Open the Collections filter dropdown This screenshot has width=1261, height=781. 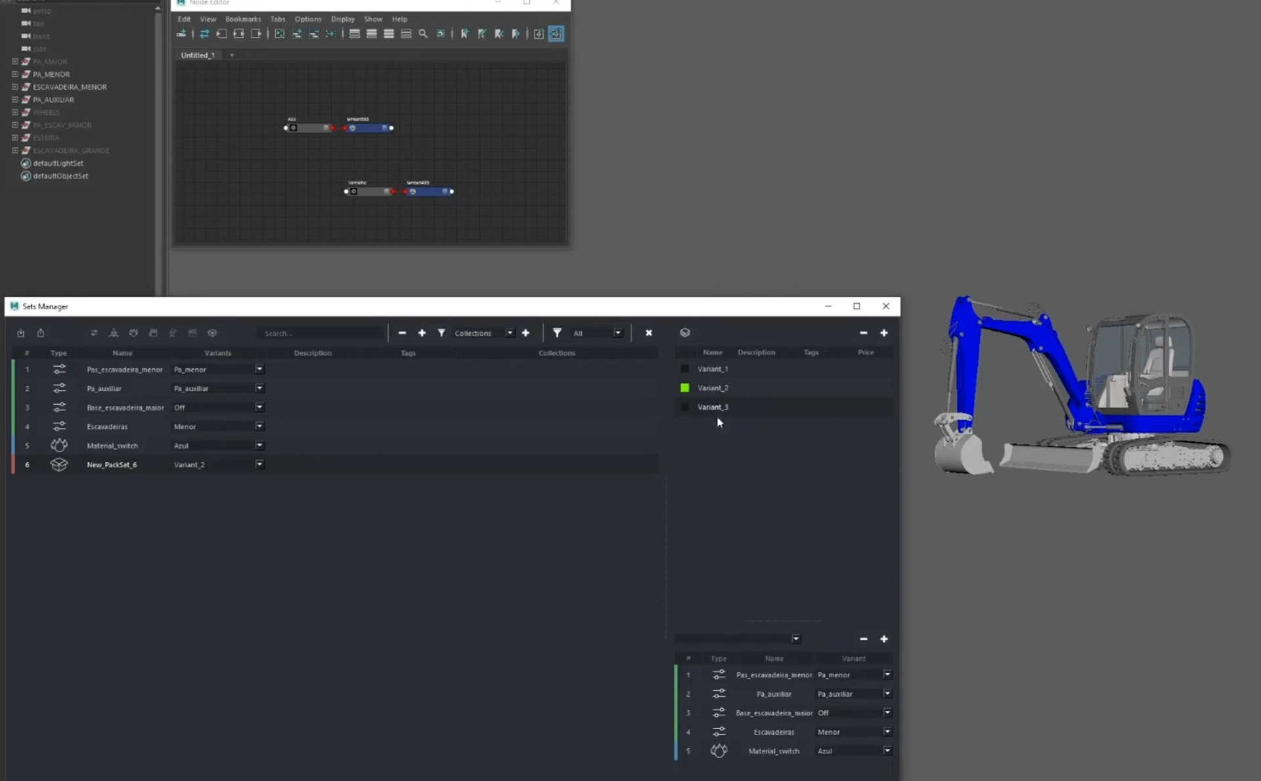click(x=510, y=333)
